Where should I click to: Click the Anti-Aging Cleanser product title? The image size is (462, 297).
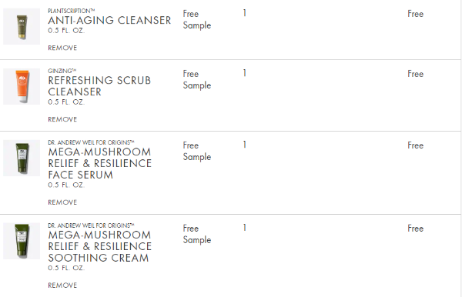pos(109,20)
